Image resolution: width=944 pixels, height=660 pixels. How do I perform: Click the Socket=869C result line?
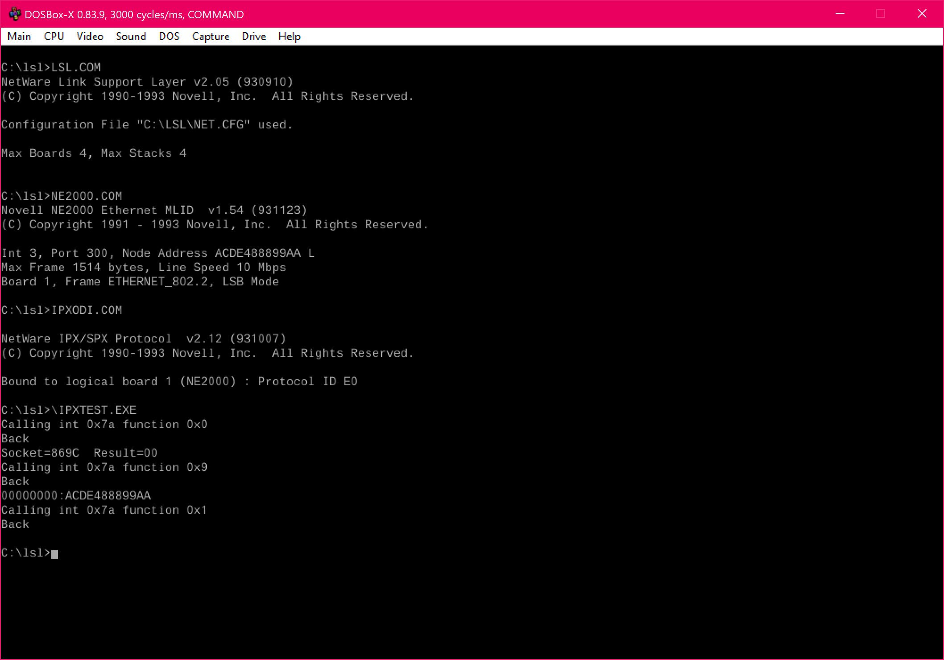click(79, 453)
